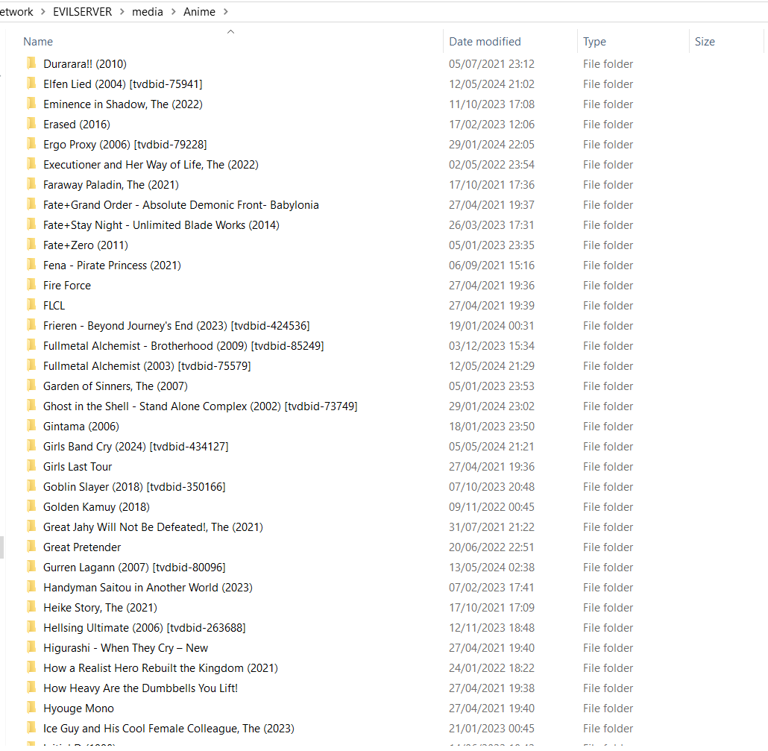Click folder icon for Great Jahy Will Not Be Defeated
Viewport: 768px width, 751px height.
point(31,526)
